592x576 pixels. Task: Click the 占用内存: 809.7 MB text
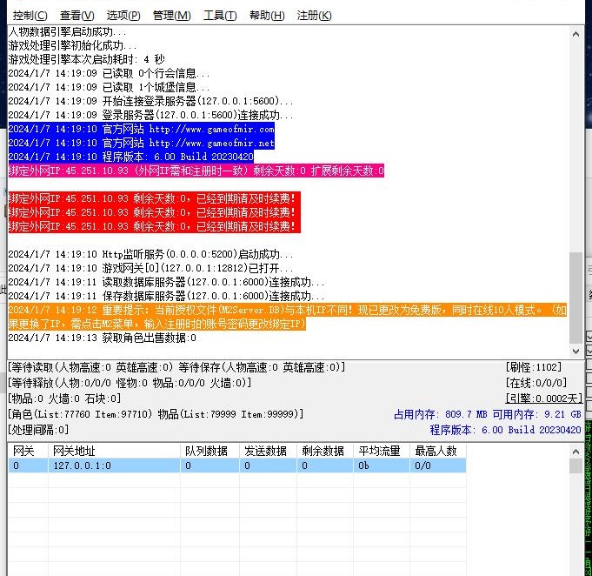[440, 414]
